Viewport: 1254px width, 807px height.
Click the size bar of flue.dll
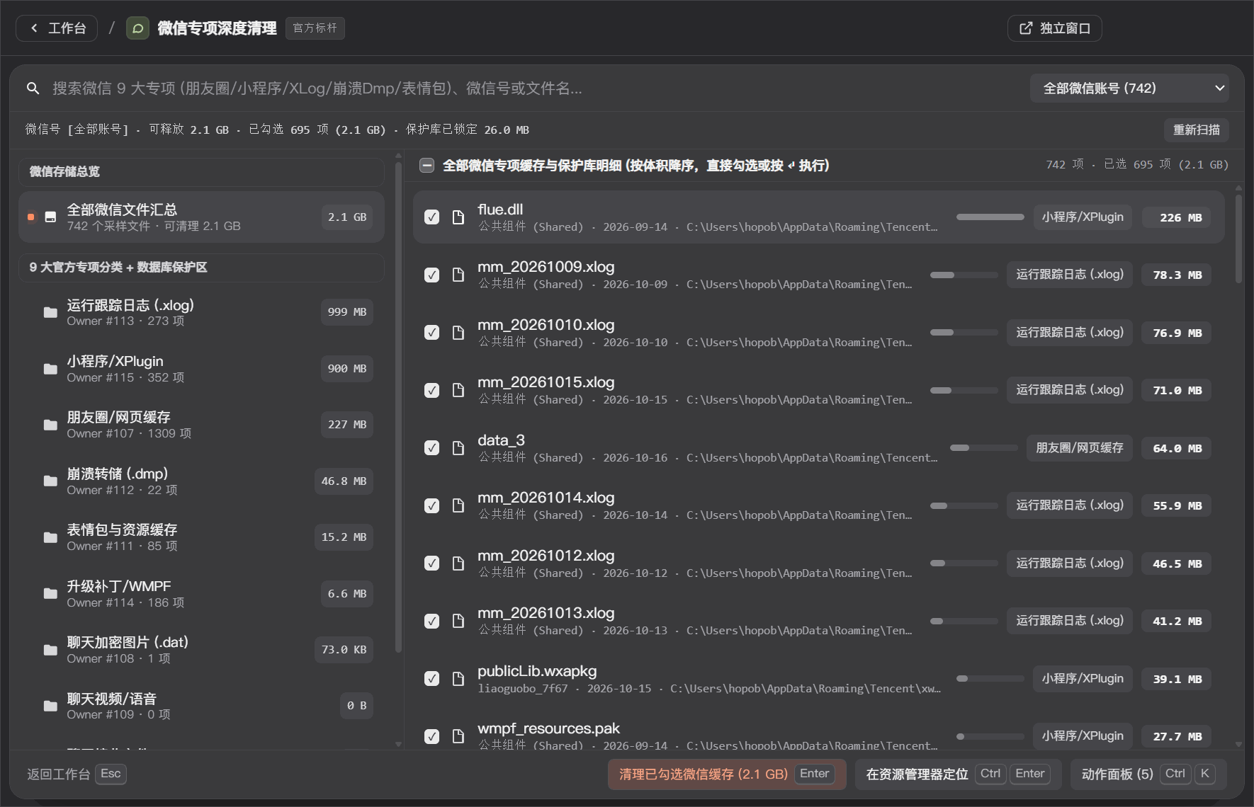tap(990, 217)
